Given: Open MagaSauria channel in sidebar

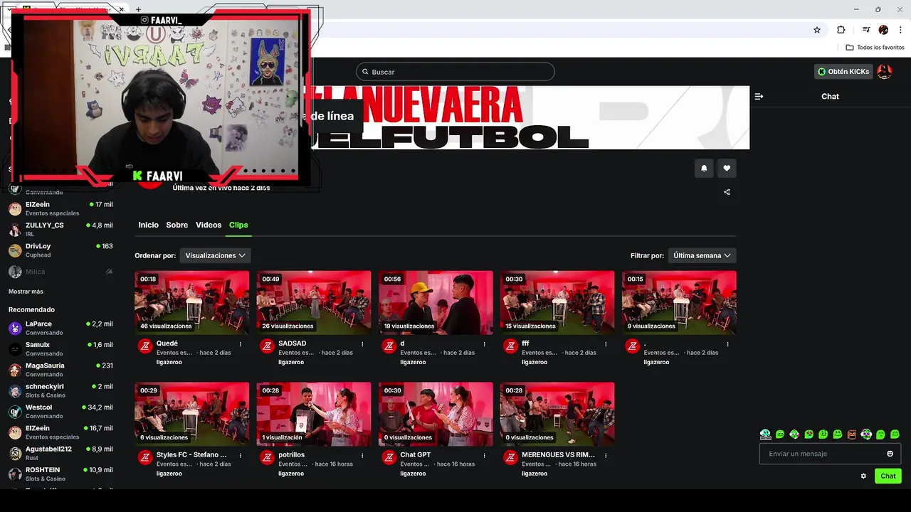Looking at the screenshot, I should point(60,370).
